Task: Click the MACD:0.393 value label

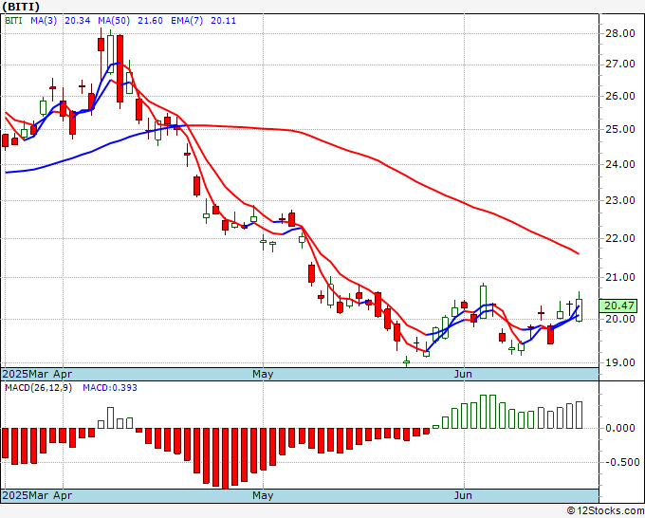Action: click(110, 388)
